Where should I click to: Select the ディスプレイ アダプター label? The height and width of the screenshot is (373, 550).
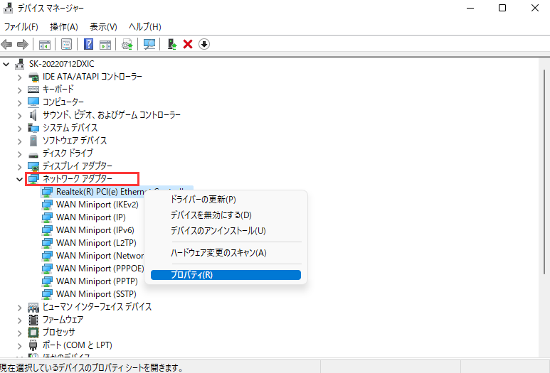(78, 166)
